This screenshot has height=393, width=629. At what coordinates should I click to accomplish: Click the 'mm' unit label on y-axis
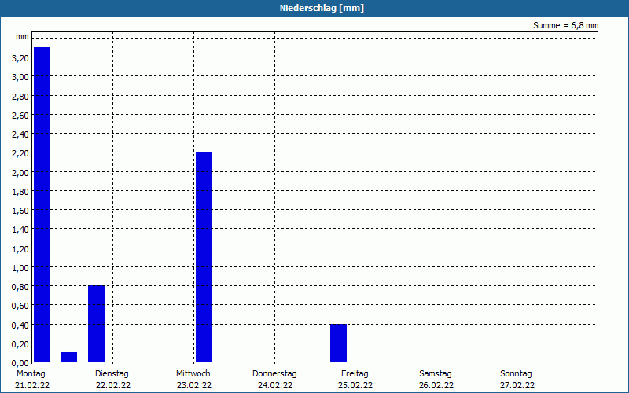[22, 37]
